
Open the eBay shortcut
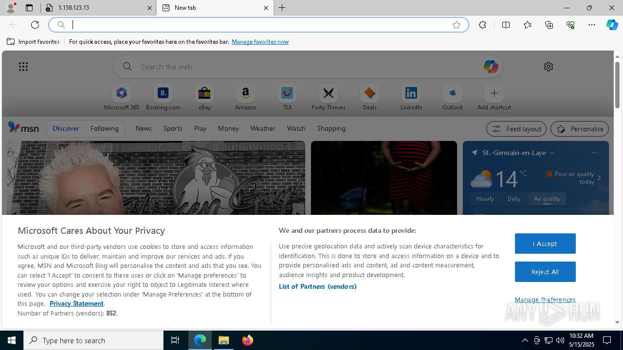(x=204, y=98)
